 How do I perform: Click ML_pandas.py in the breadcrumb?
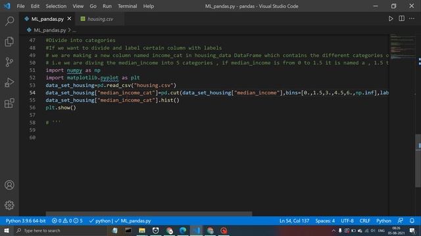point(50,30)
